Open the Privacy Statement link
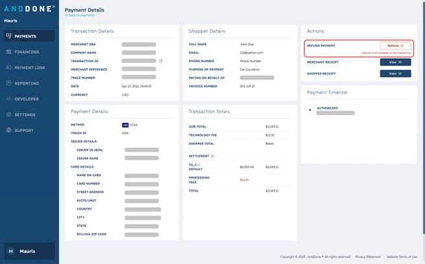425x264 pixels. (x=367, y=257)
